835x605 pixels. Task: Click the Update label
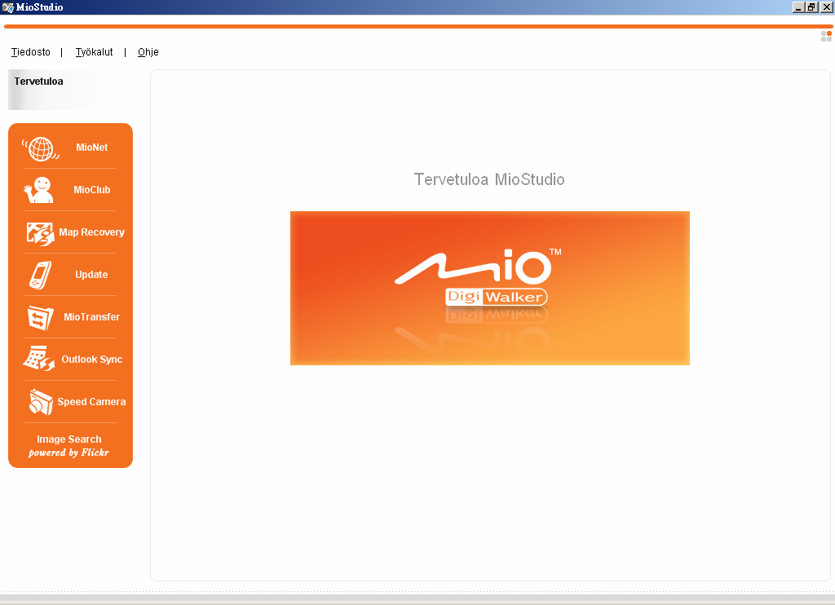point(91,275)
